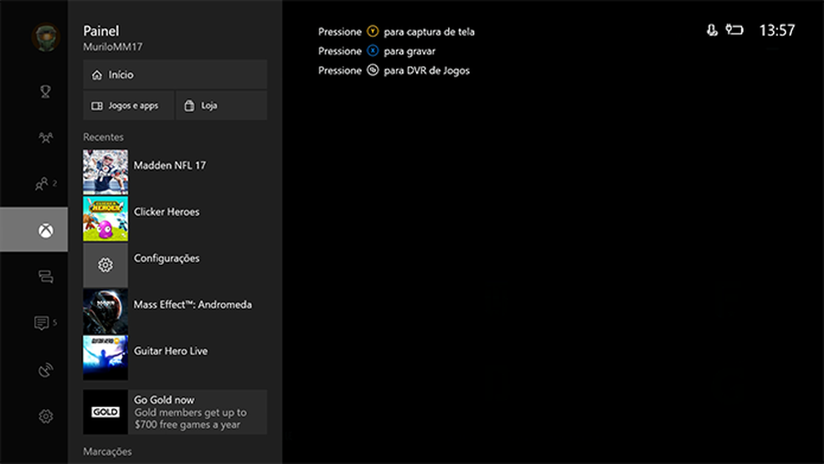Open the Achievements trophy tab
The height and width of the screenshot is (464, 824).
(x=46, y=91)
